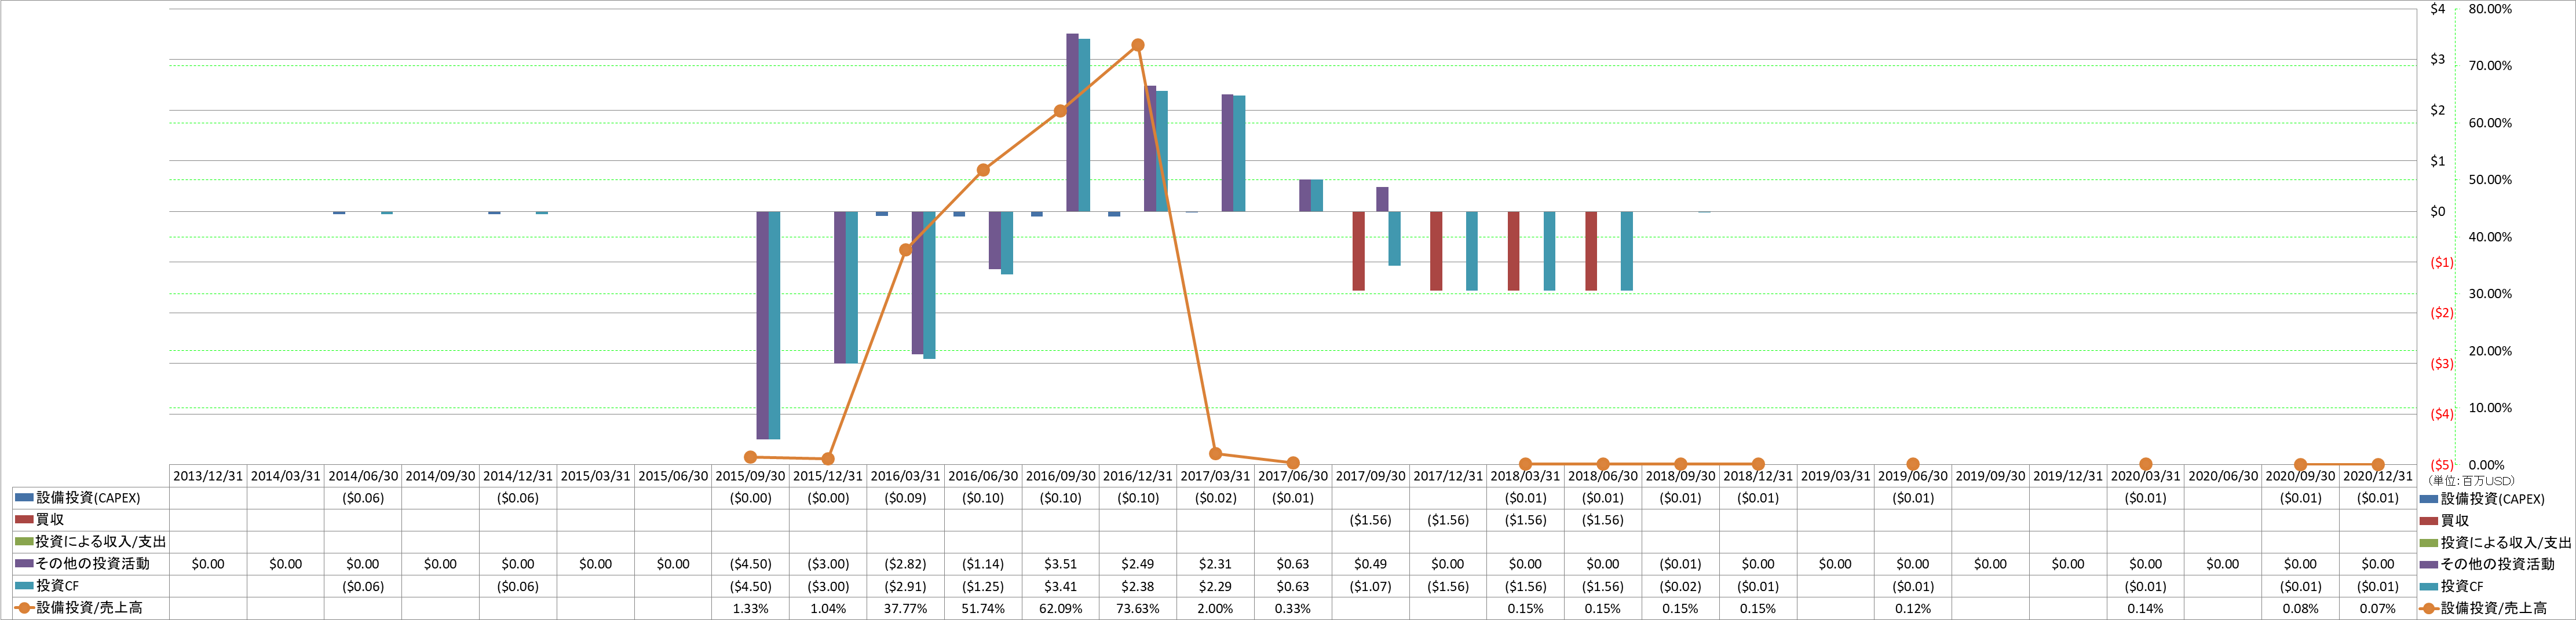Select the 0.33% ratio cell
2576x620 pixels.
coord(1293,608)
